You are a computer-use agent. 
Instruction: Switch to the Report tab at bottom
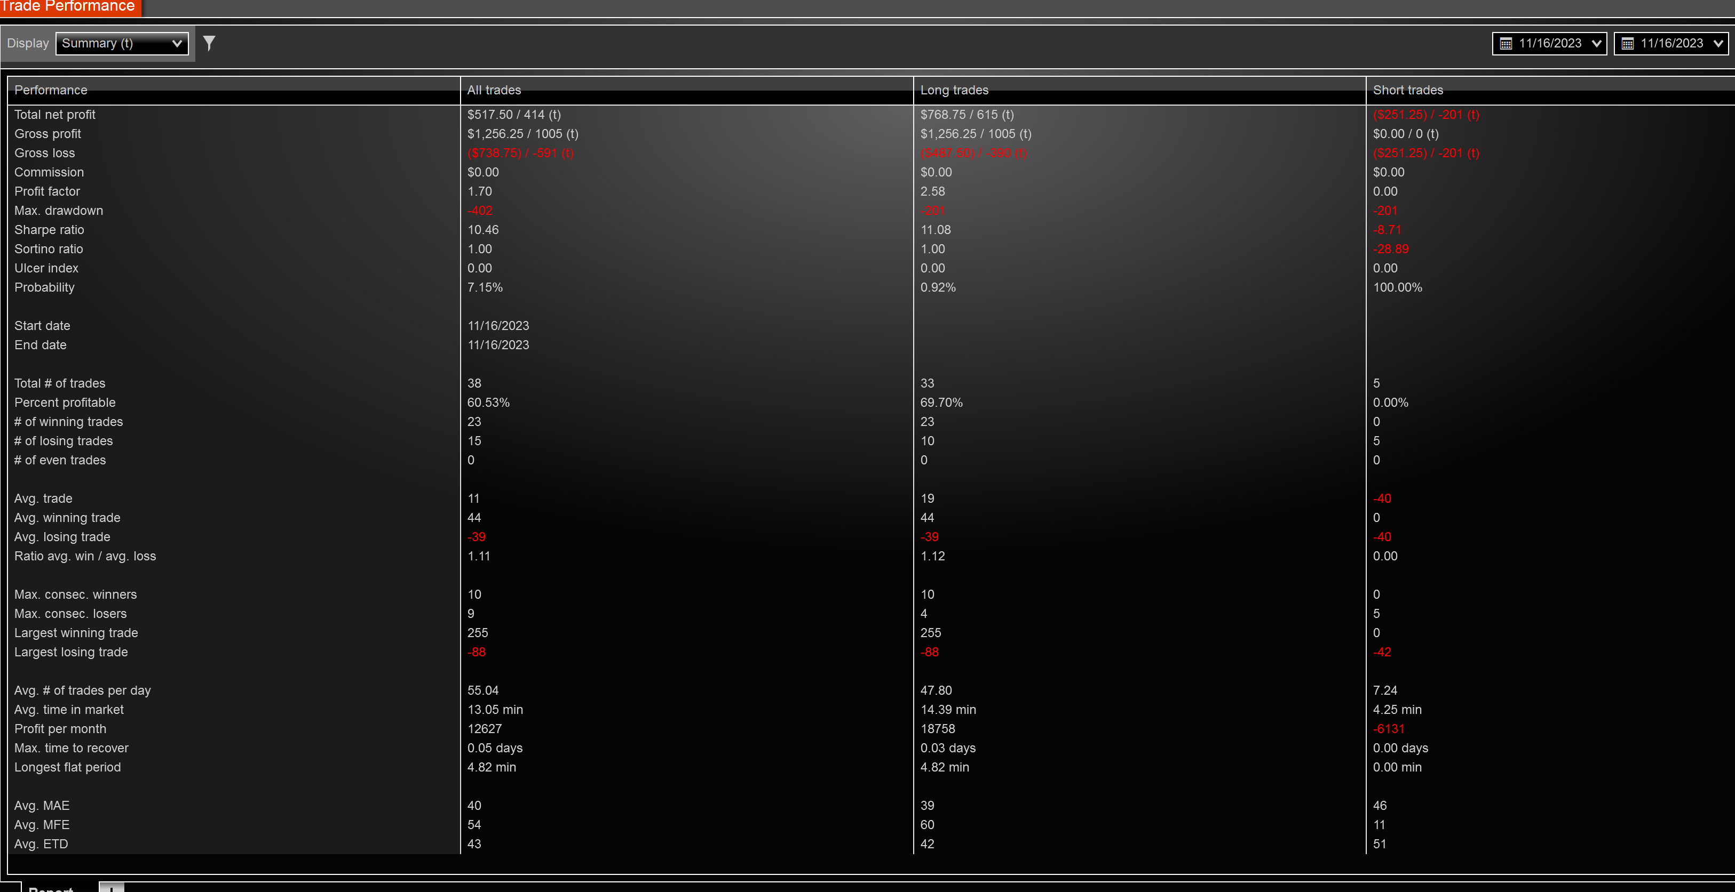point(51,889)
